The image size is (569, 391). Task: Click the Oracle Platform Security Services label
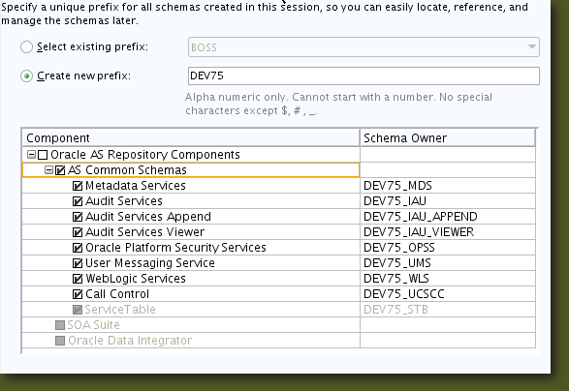[x=175, y=248]
